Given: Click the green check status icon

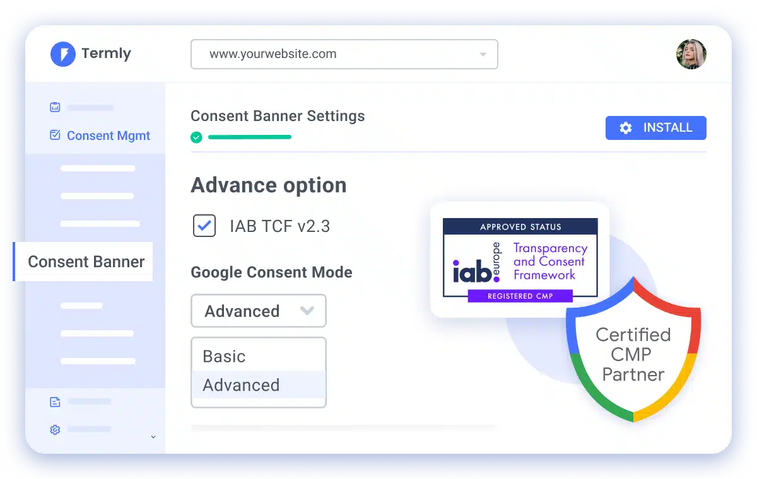Looking at the screenshot, I should pos(196,137).
